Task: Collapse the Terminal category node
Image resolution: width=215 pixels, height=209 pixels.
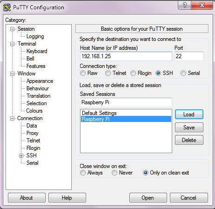Action: click(12, 44)
